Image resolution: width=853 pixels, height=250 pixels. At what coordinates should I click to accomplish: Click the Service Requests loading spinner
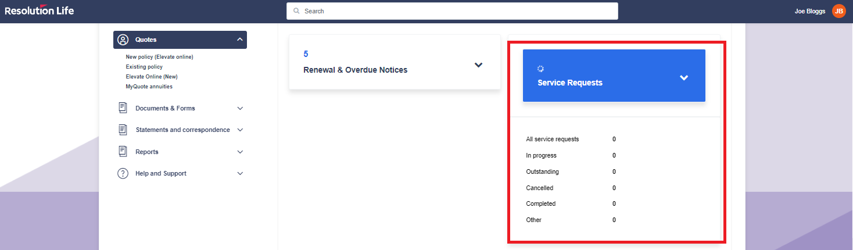pyautogui.click(x=540, y=69)
